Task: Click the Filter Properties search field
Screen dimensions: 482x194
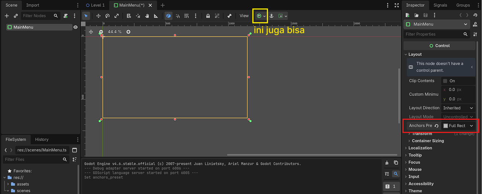Action: [x=433, y=34]
